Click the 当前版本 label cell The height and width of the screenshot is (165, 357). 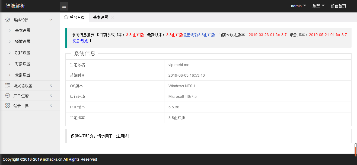115,118
